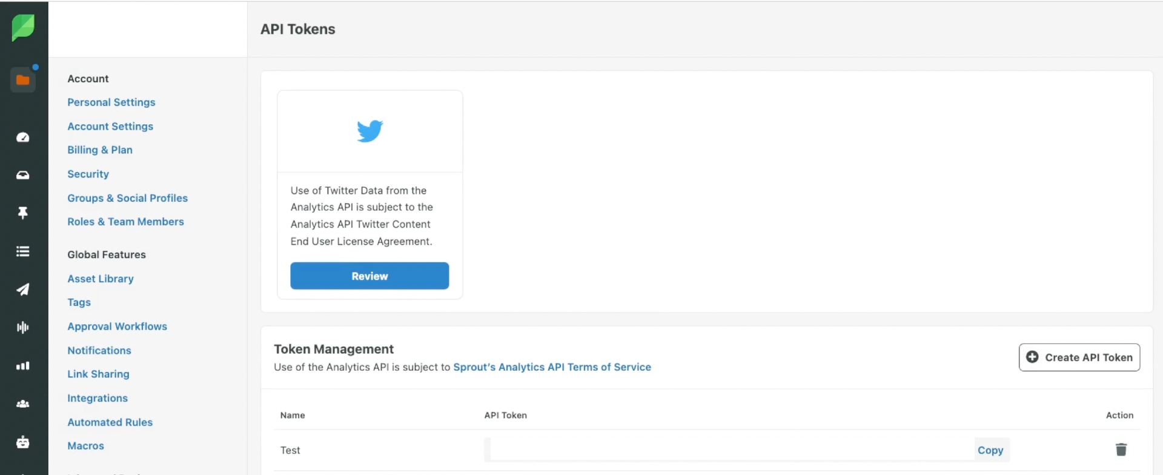This screenshot has width=1163, height=475.
Task: Open the inbox tray icon
Action: point(23,175)
